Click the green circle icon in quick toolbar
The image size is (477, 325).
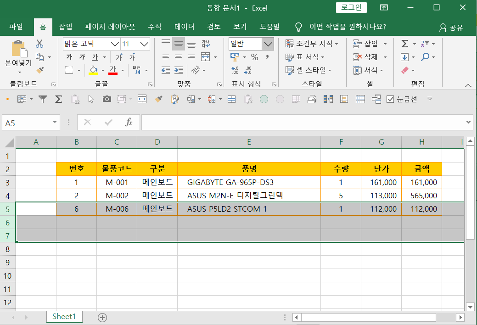pyautogui.click(x=264, y=99)
